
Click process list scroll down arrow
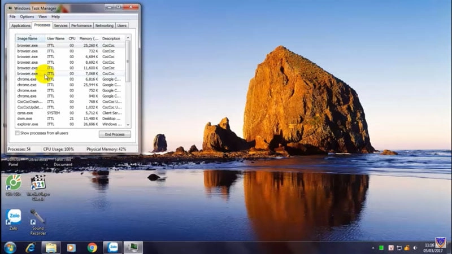(x=128, y=125)
